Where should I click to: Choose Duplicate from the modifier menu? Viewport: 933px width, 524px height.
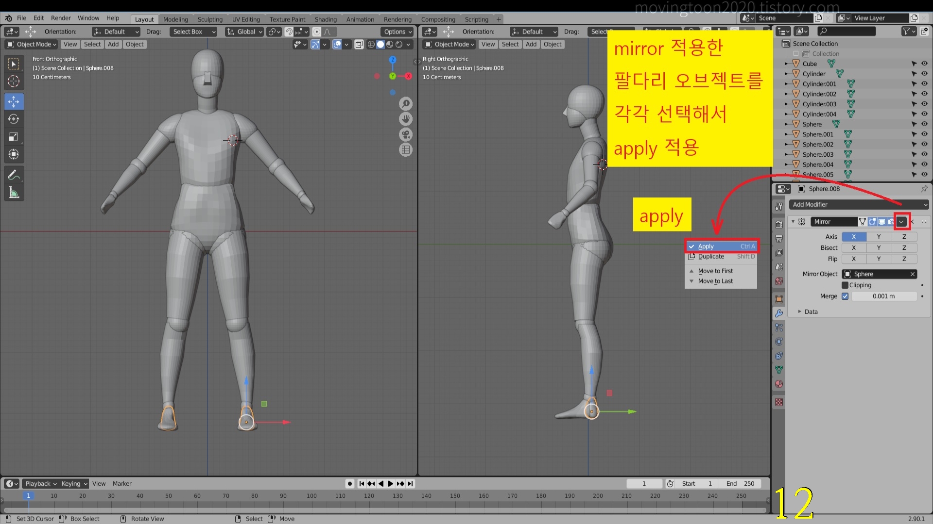click(722, 257)
